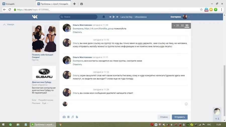Screen dimensions: 226x127
Task: Click the Отмена button
Action: point(164,117)
